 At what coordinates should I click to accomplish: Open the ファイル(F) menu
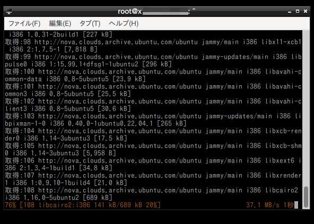tap(24, 23)
